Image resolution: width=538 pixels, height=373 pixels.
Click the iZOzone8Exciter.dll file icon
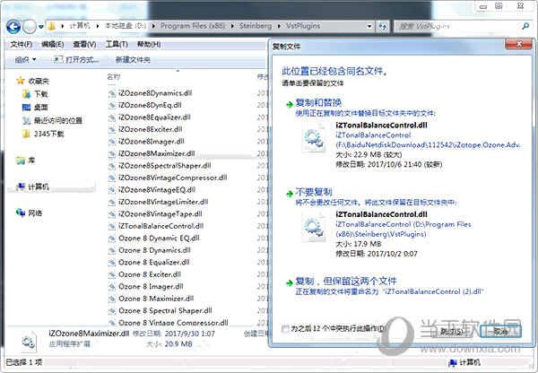[x=112, y=129]
